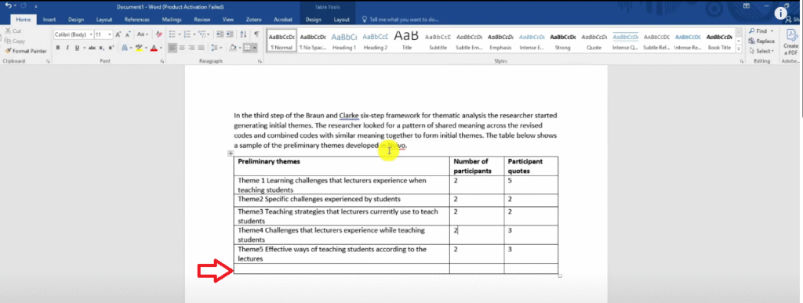Open the Table Tools Layout tab
The image size is (803, 303).
[342, 20]
